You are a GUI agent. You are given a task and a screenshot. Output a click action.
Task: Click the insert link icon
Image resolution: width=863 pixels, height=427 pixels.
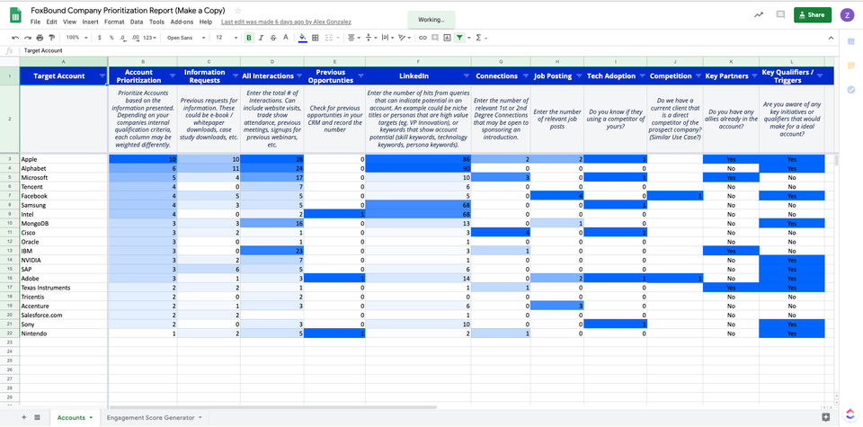pyautogui.click(x=423, y=38)
